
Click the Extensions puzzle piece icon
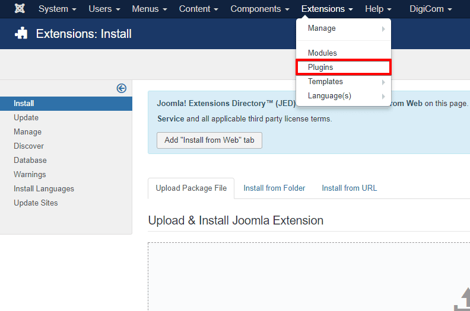tap(21, 34)
